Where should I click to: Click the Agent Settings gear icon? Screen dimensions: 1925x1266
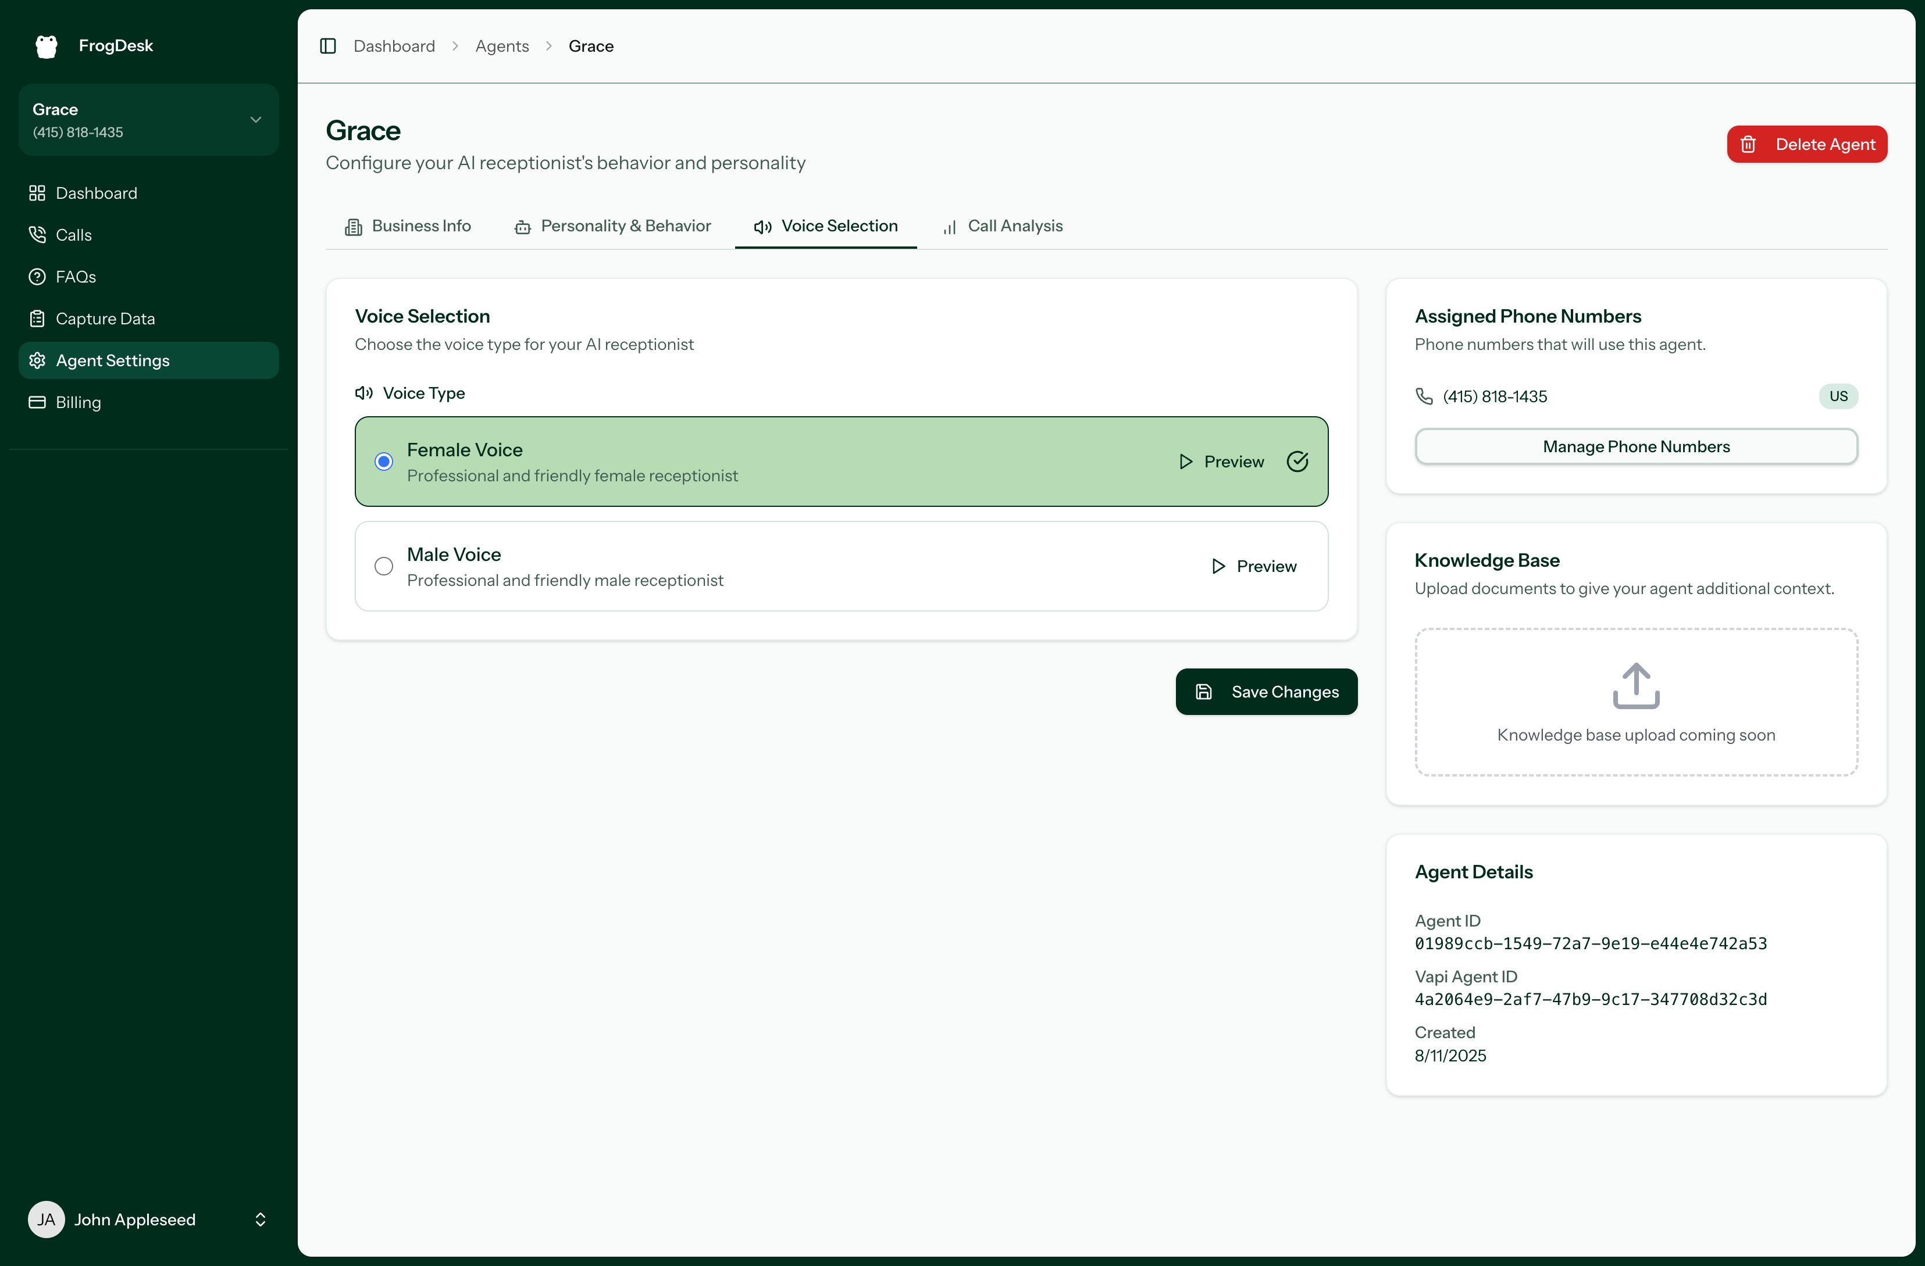tap(37, 360)
